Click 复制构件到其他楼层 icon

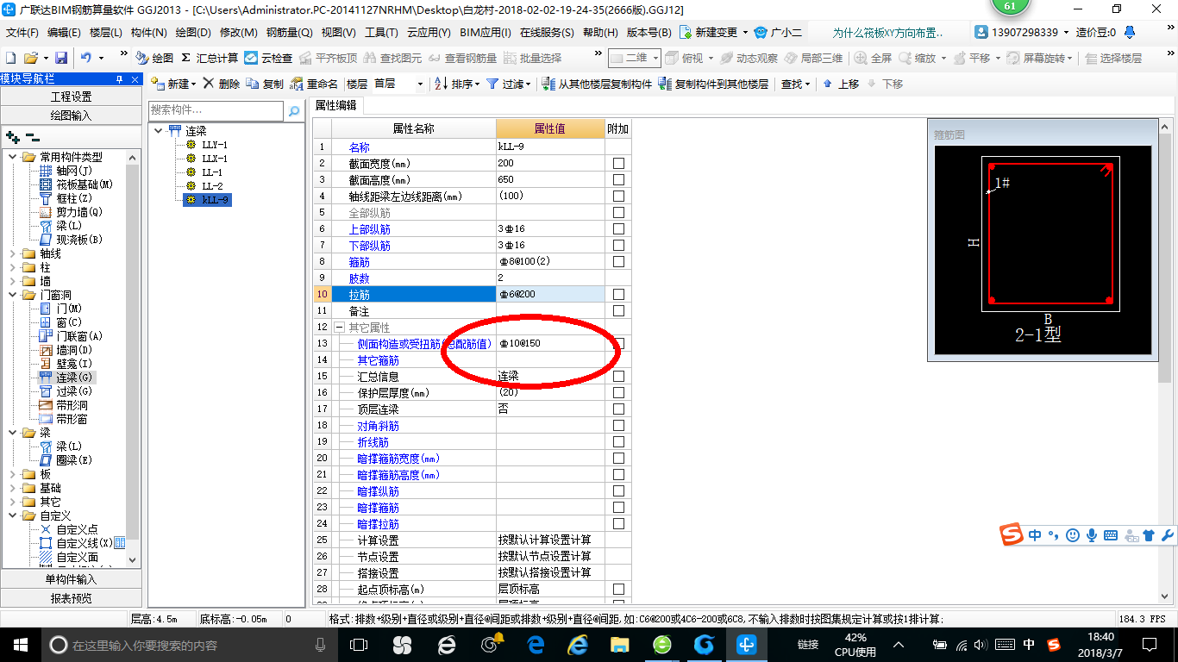[x=664, y=84]
